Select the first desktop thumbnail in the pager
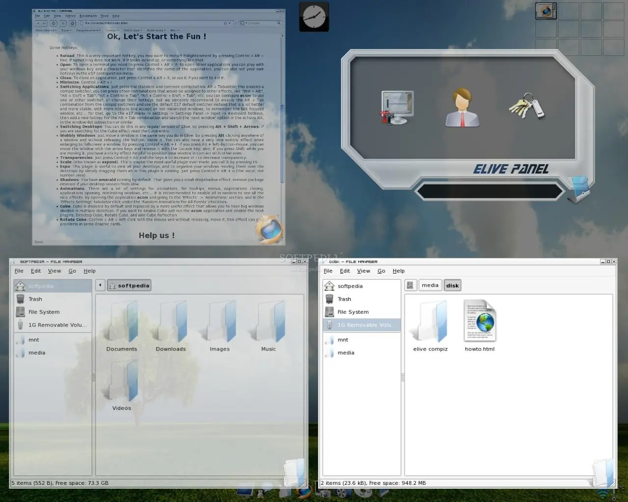The image size is (628, 502). click(546, 11)
